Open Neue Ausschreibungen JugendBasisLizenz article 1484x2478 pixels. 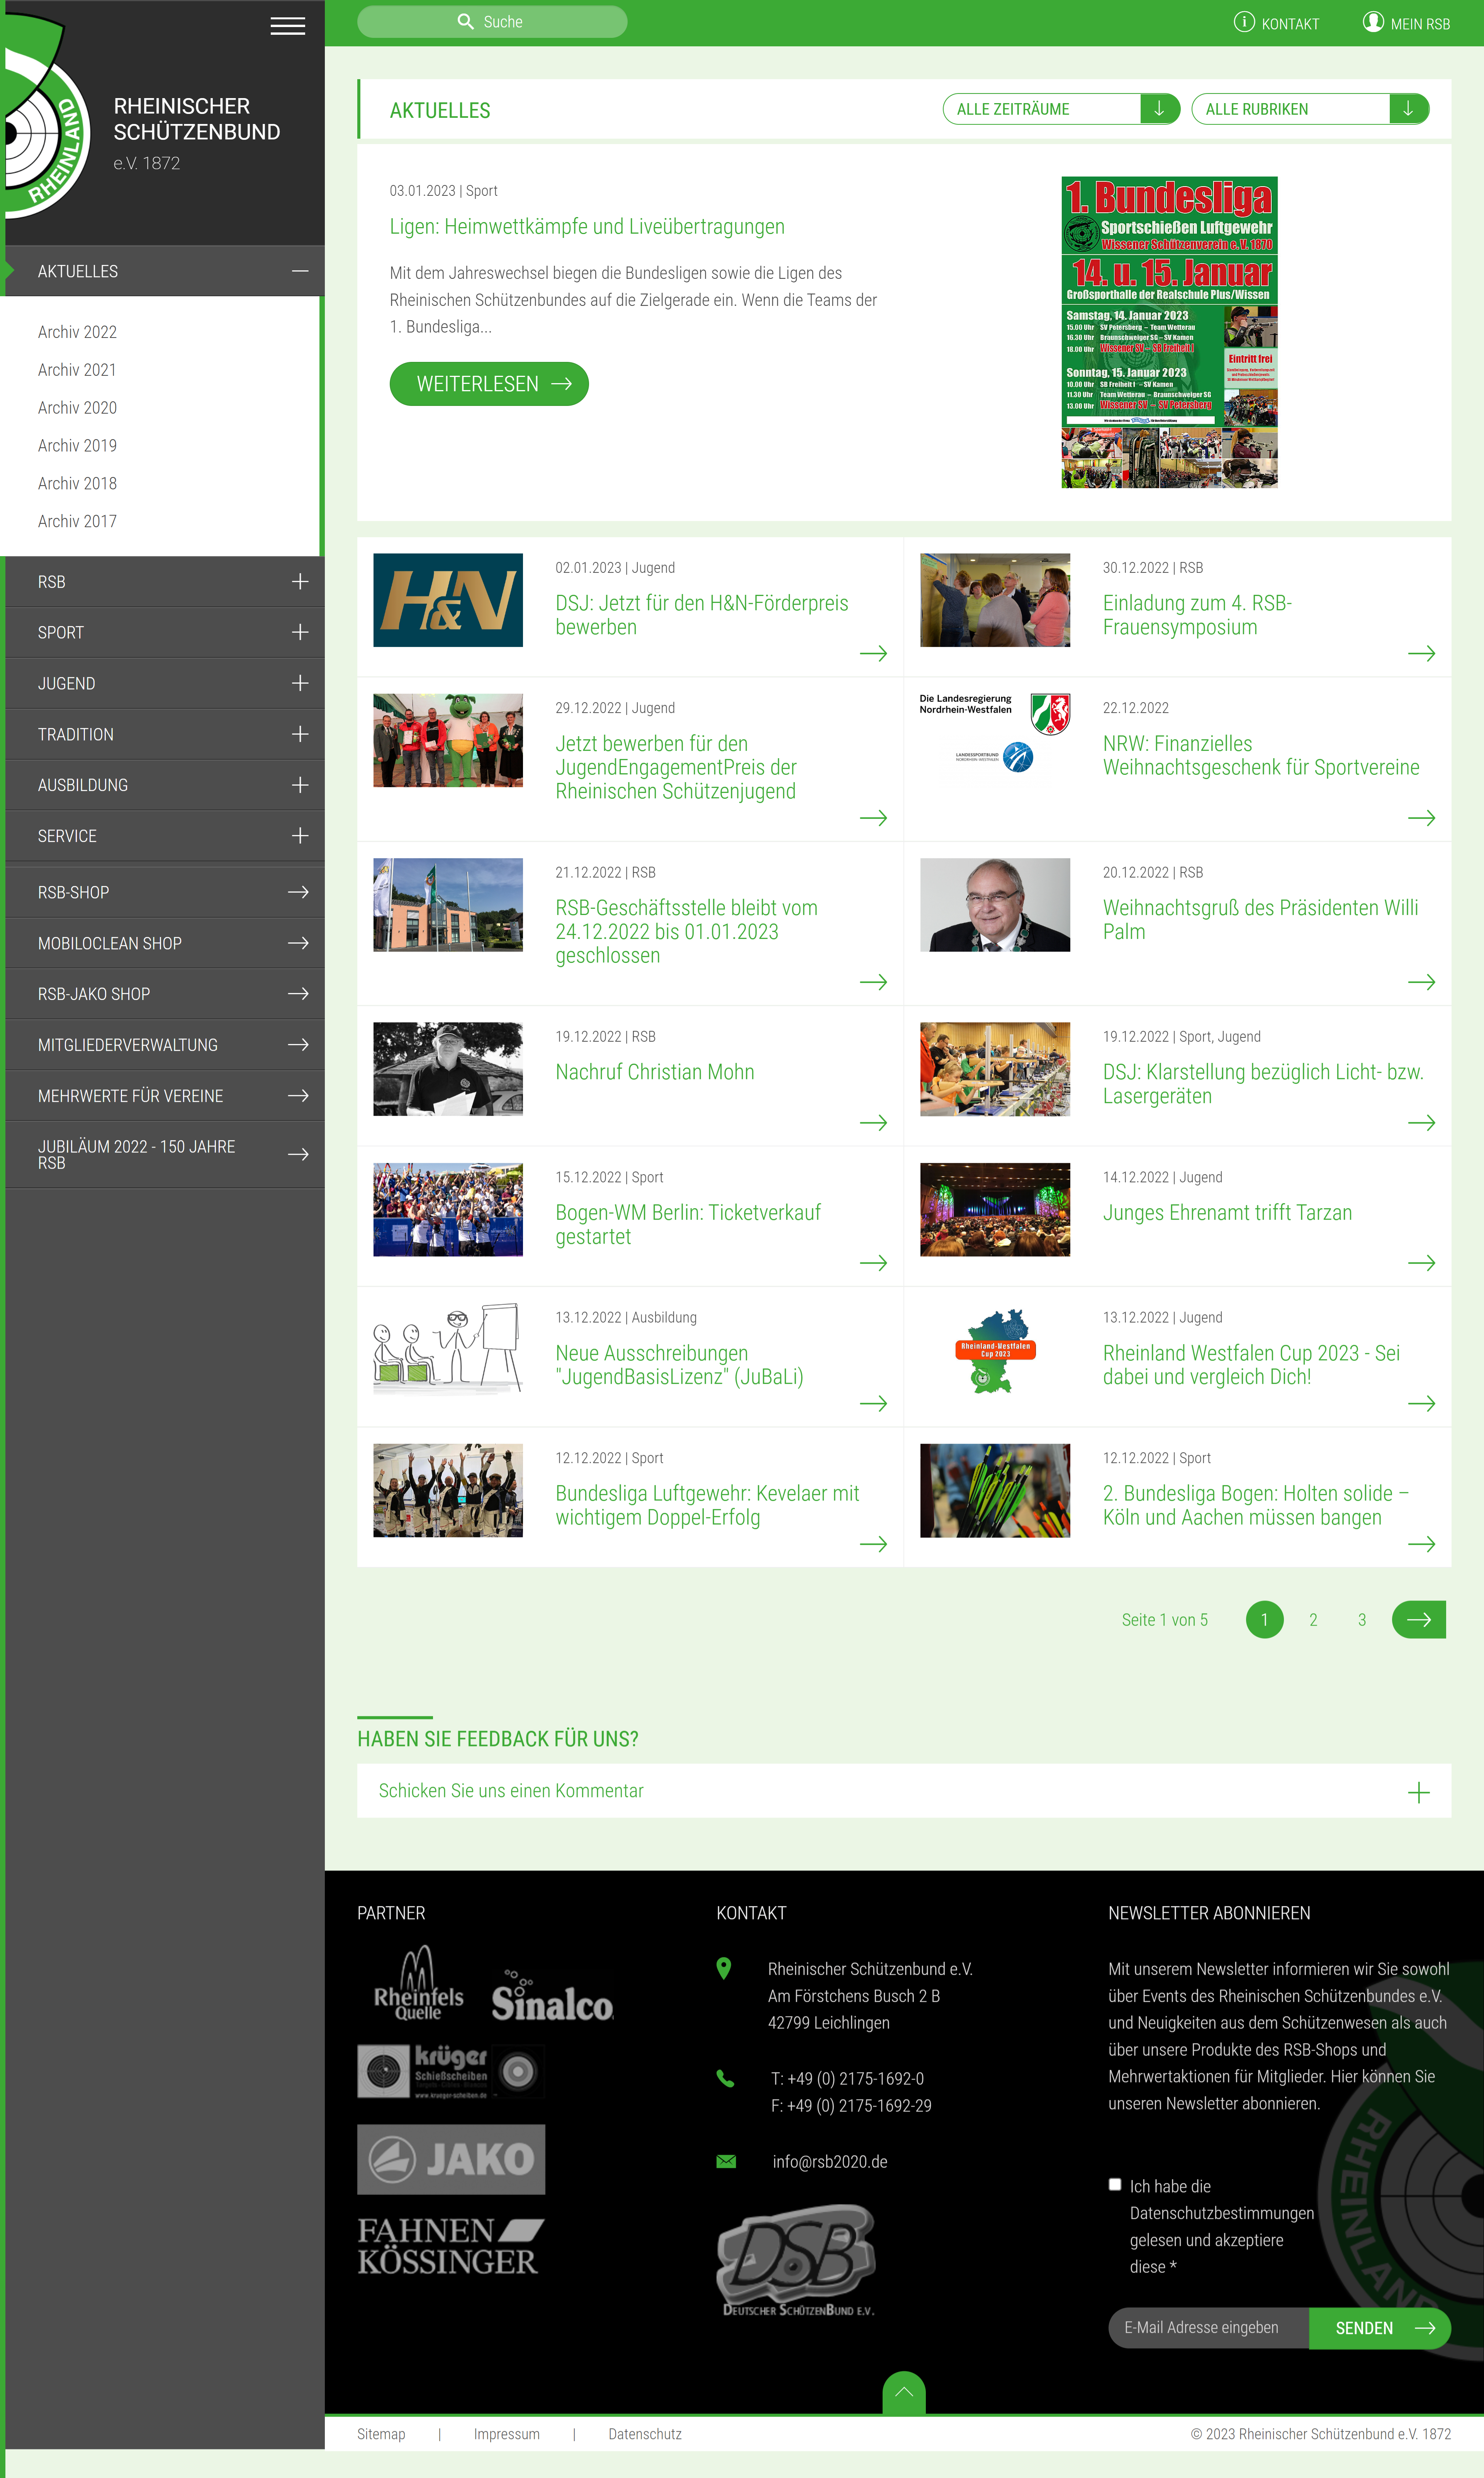(679, 1365)
